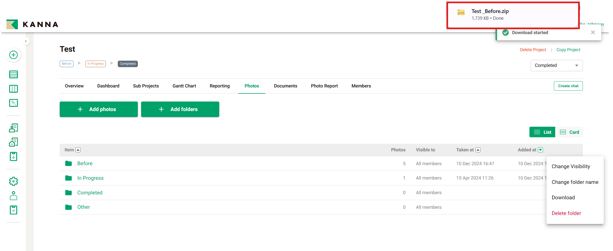Dismiss the Download started notification
Image resolution: width=613 pixels, height=251 pixels.
[593, 32]
